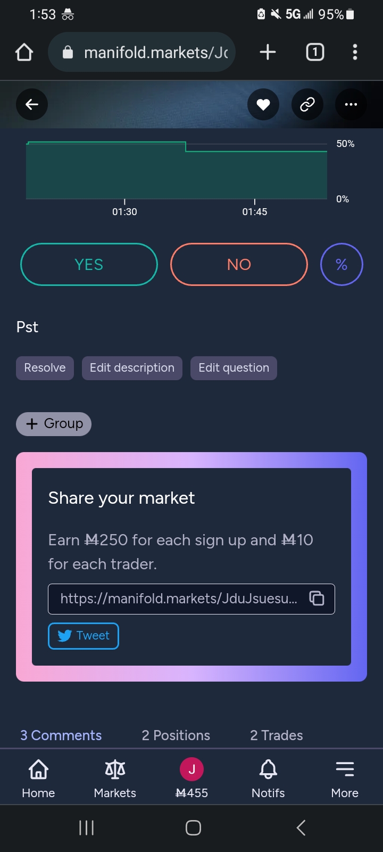The height and width of the screenshot is (852, 383).
Task: Click Edit question
Action: 234,368
